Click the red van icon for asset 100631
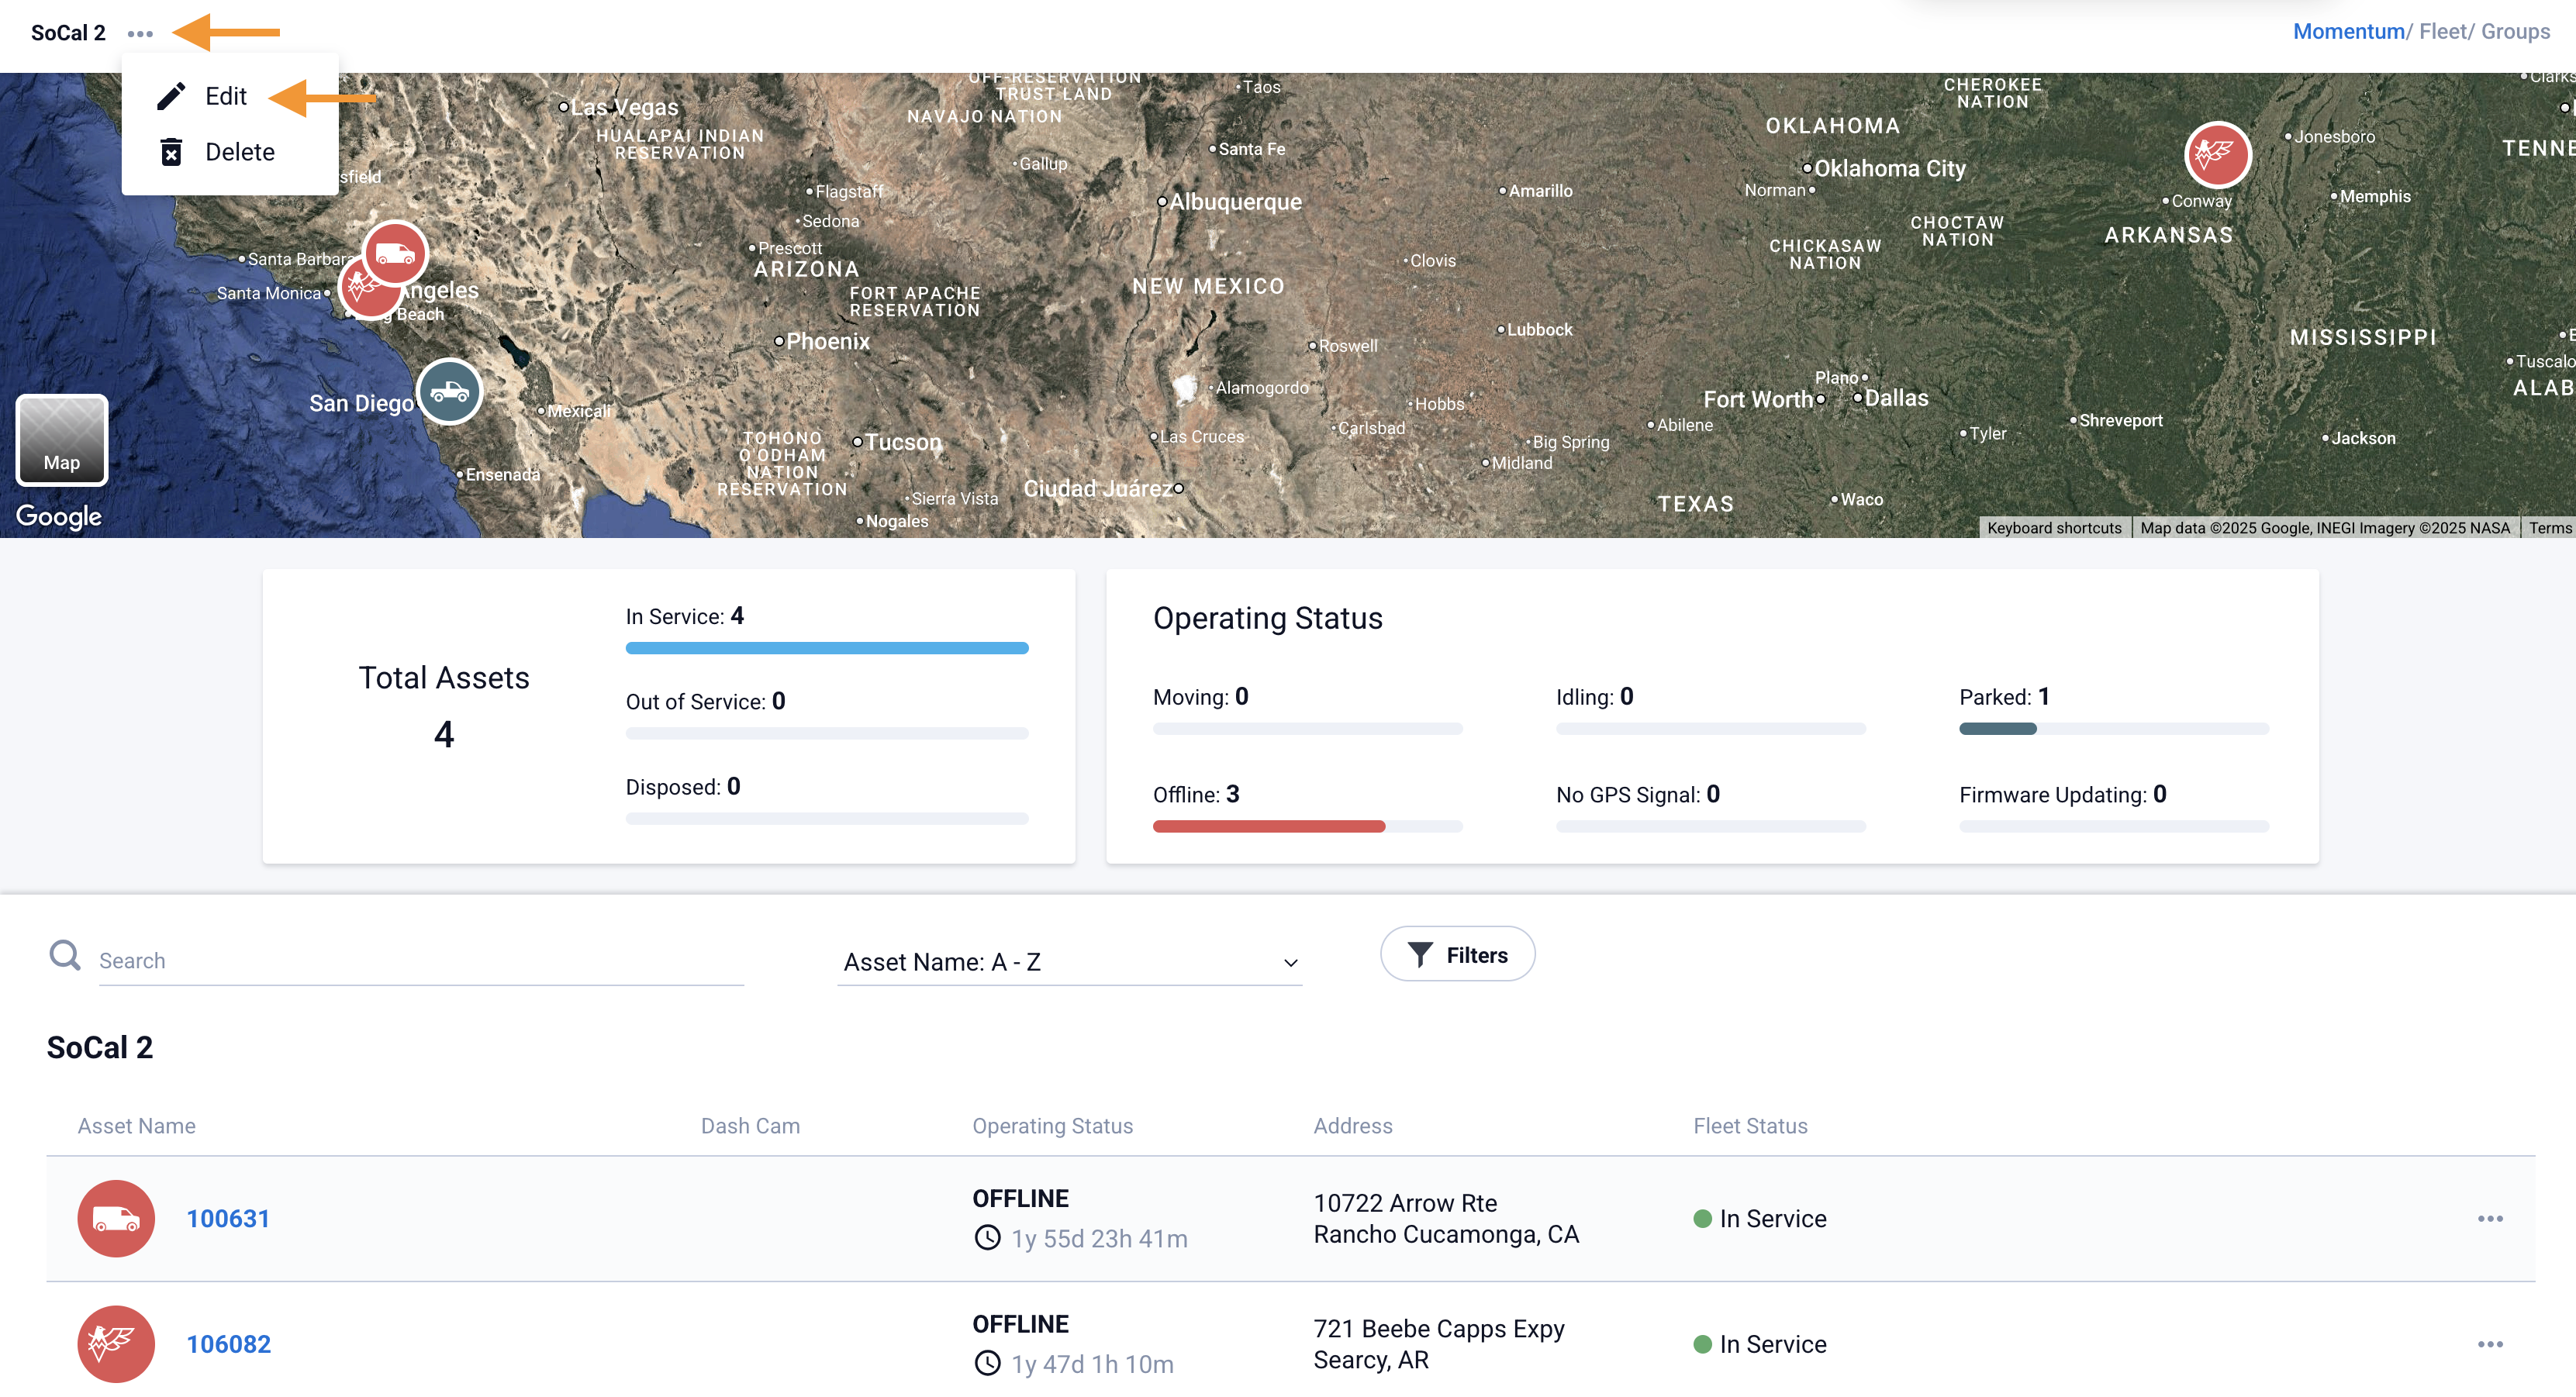 pos(116,1218)
